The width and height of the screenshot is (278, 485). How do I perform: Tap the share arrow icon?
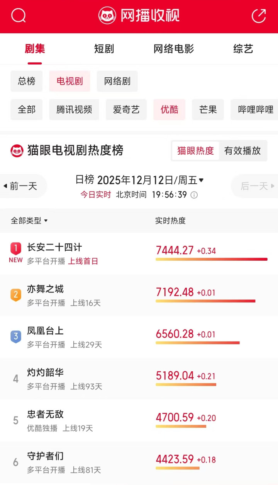click(x=259, y=16)
